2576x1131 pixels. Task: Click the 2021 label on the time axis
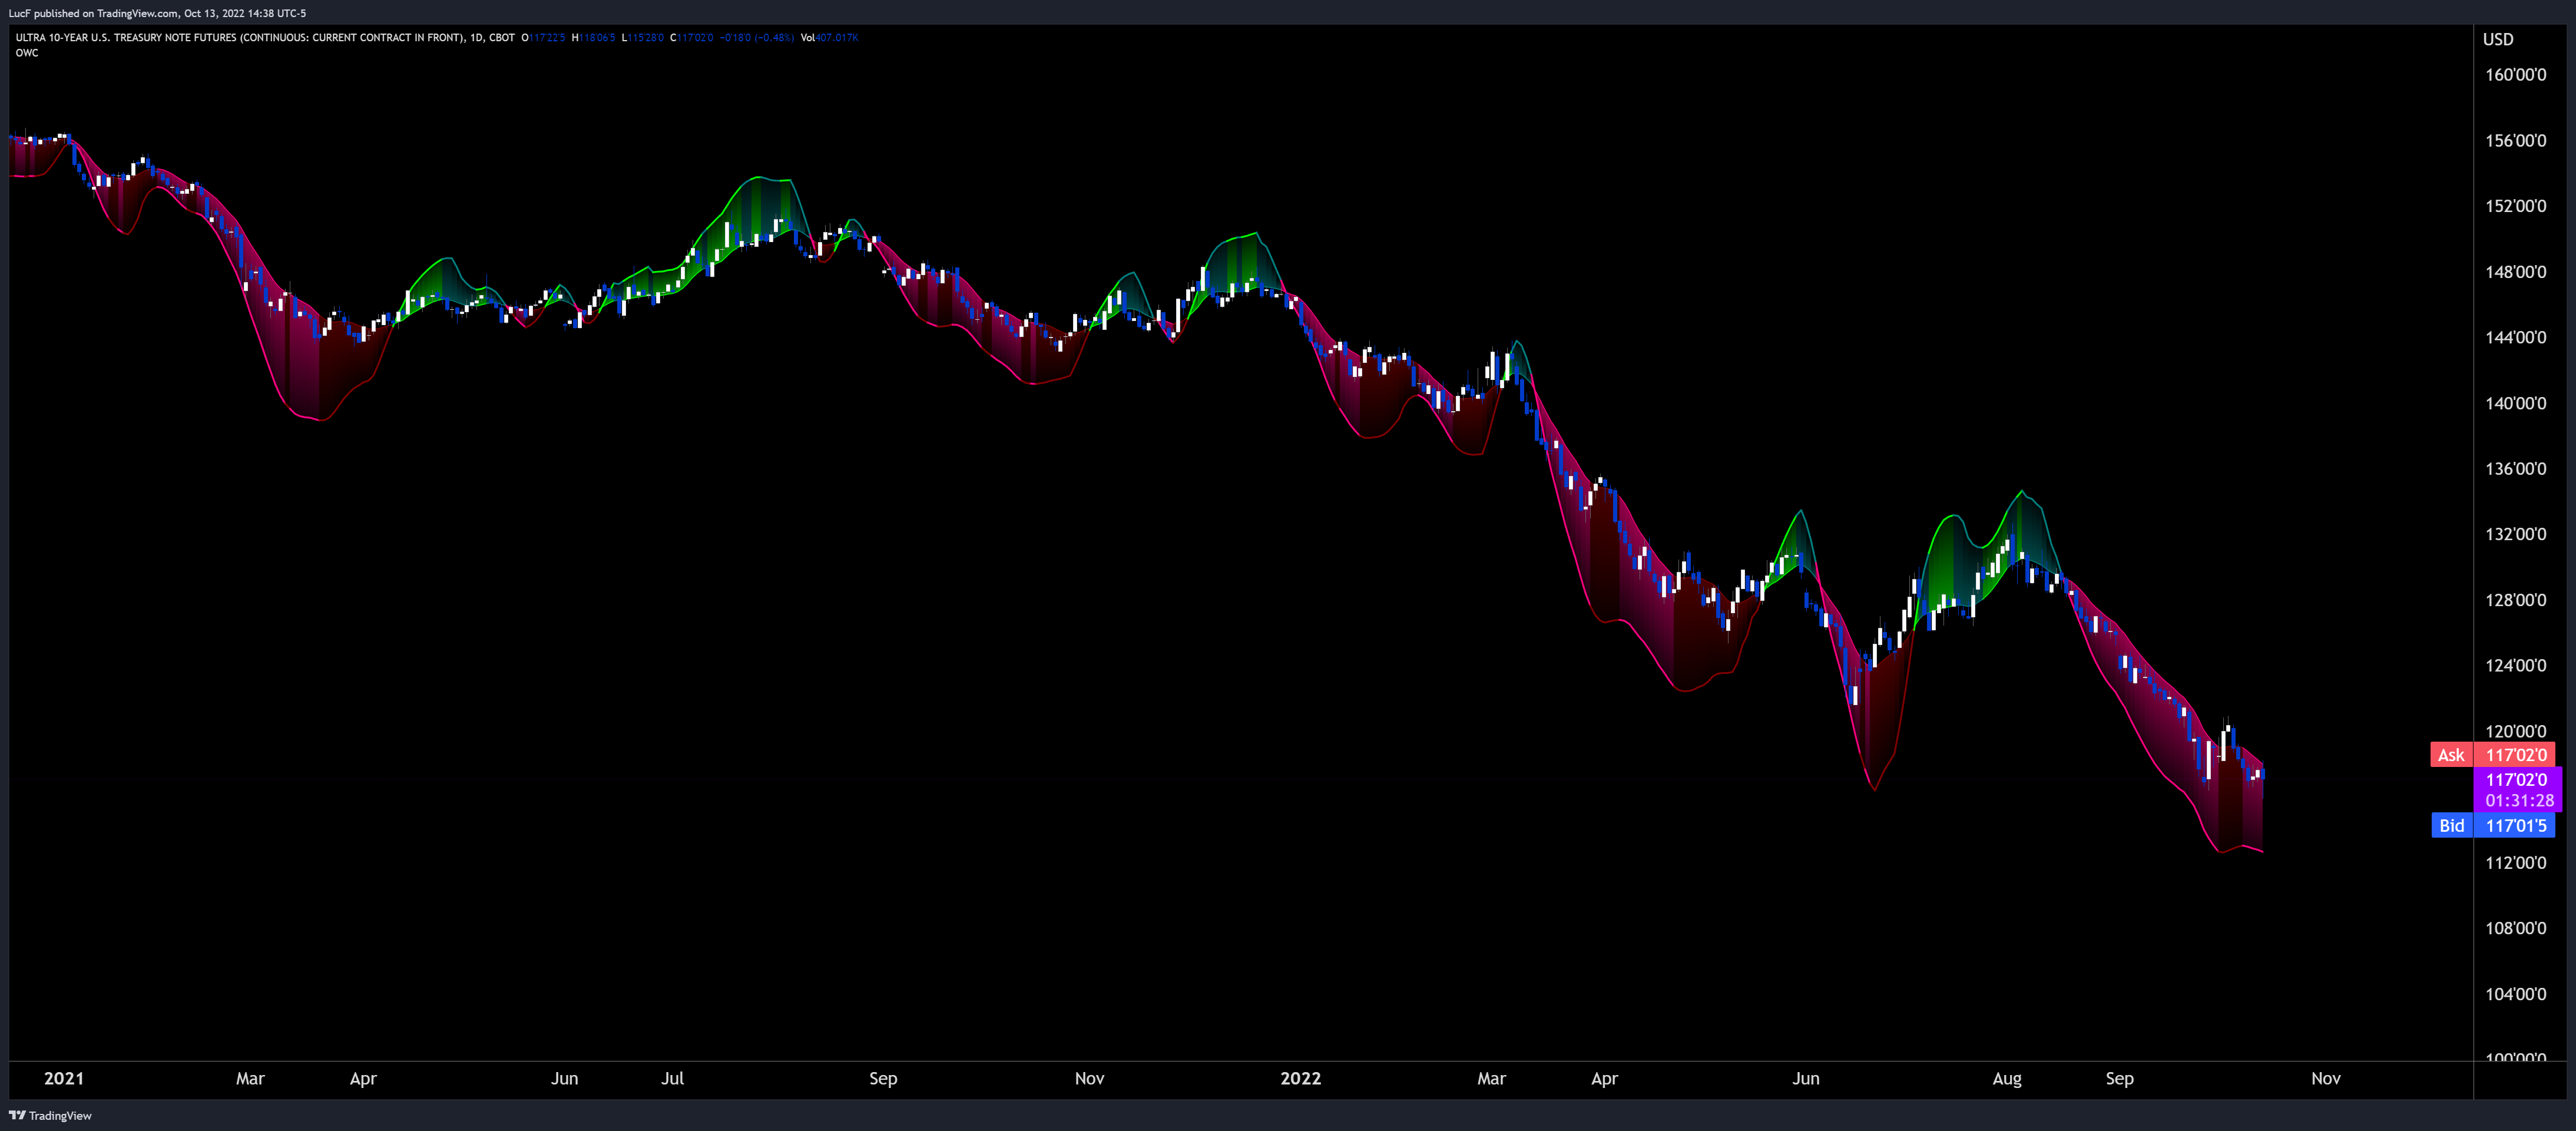click(64, 1078)
